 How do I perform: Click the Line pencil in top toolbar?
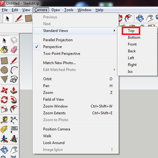click(19, 18)
